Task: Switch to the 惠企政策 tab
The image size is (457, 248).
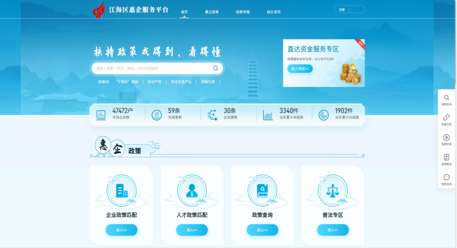Action: pos(212,11)
